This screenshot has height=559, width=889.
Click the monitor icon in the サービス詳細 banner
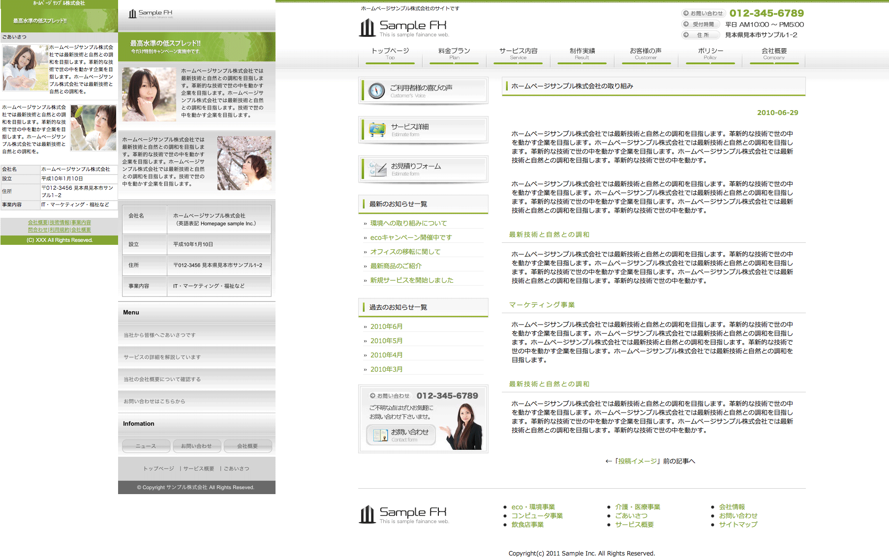point(377,130)
